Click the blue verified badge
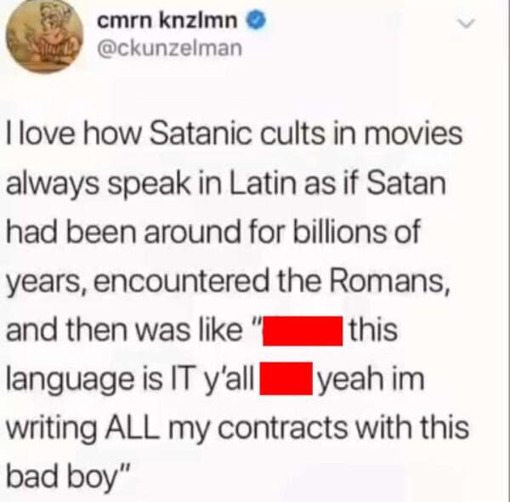The image size is (510, 502). 258,21
